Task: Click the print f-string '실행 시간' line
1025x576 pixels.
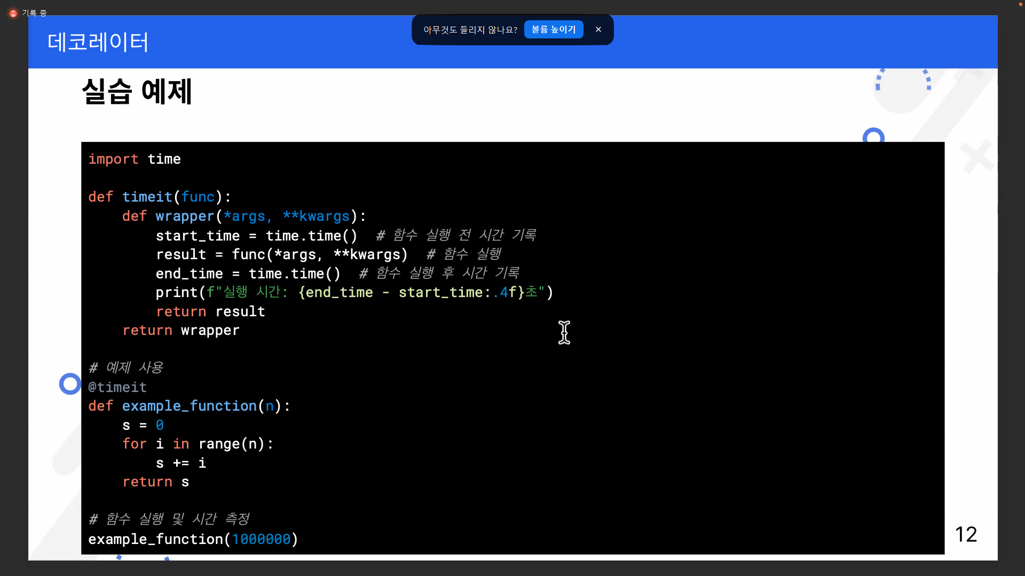Action: (x=354, y=292)
